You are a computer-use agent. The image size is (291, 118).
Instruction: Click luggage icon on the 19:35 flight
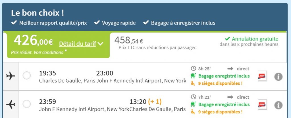click(x=194, y=76)
